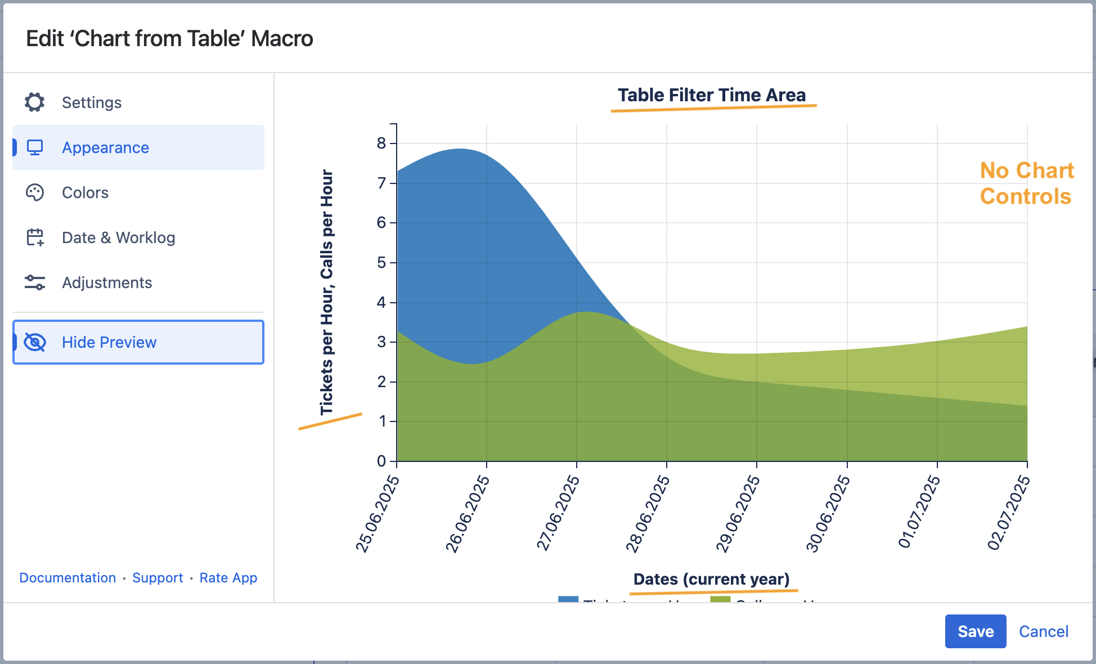The height and width of the screenshot is (664, 1096).
Task: Open Date & Worklog tab label
Action: point(118,237)
